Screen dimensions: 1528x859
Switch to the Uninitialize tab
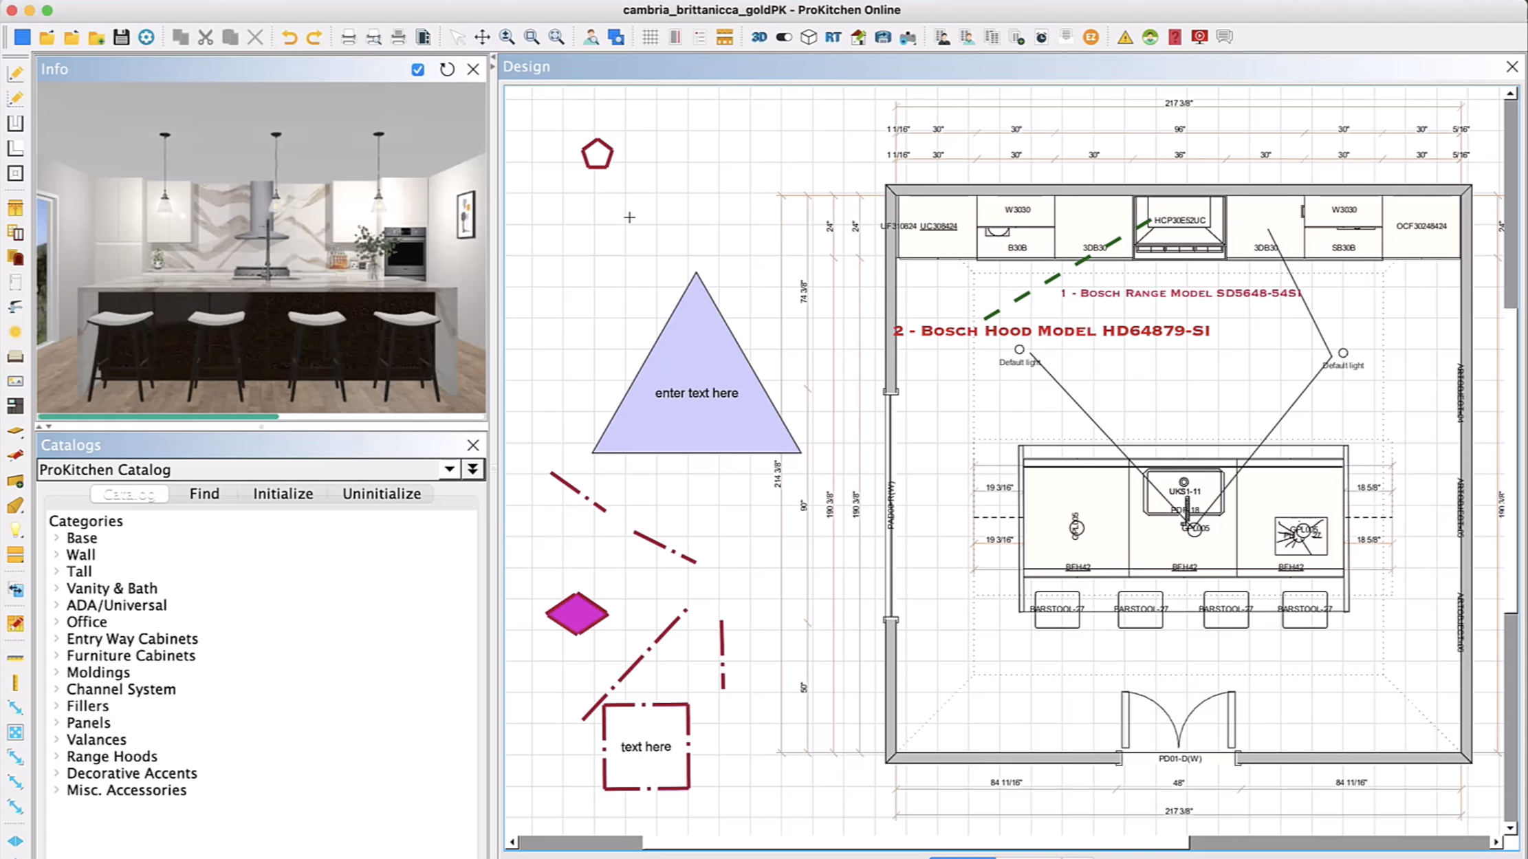[x=382, y=494]
